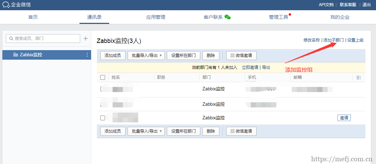Screen dimensions: 376x164
Task: Click the plus icon beside search box
Action: coord(86,39)
